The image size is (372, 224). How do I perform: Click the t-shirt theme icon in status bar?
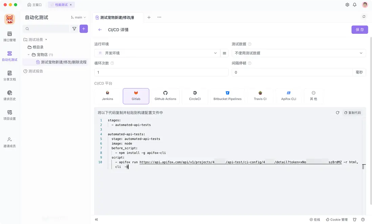coord(354,220)
